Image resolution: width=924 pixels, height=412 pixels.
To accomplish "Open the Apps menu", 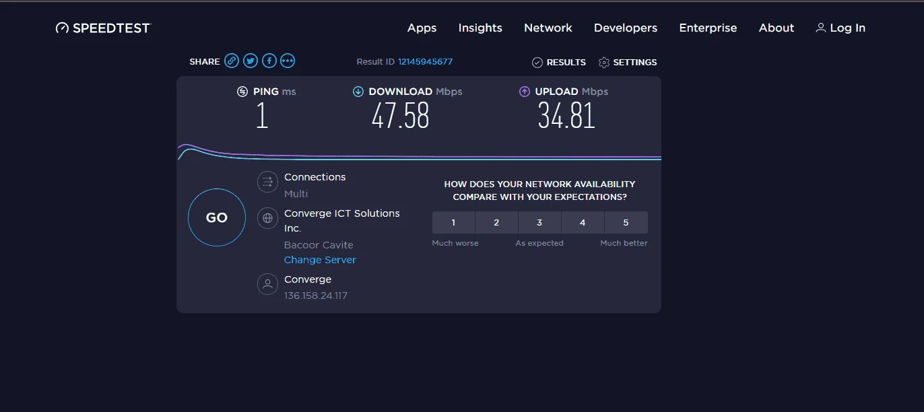I will click(x=422, y=28).
